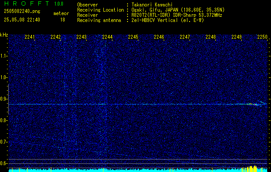Click time marker 2247

(185, 37)
